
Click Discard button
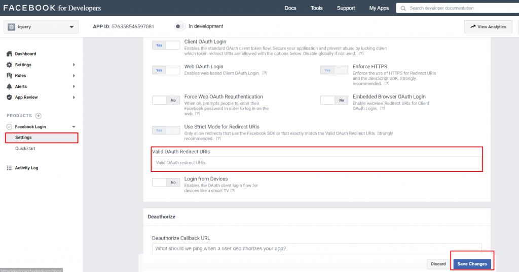tap(438, 264)
